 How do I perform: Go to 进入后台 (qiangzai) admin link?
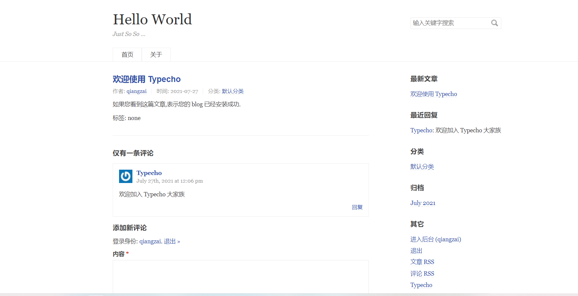point(436,239)
